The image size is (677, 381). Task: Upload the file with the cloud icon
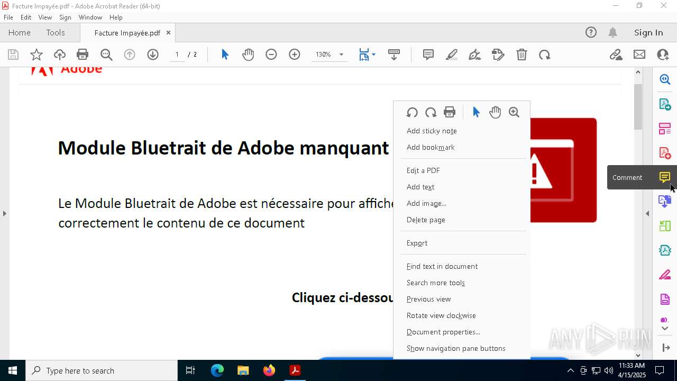(60, 55)
